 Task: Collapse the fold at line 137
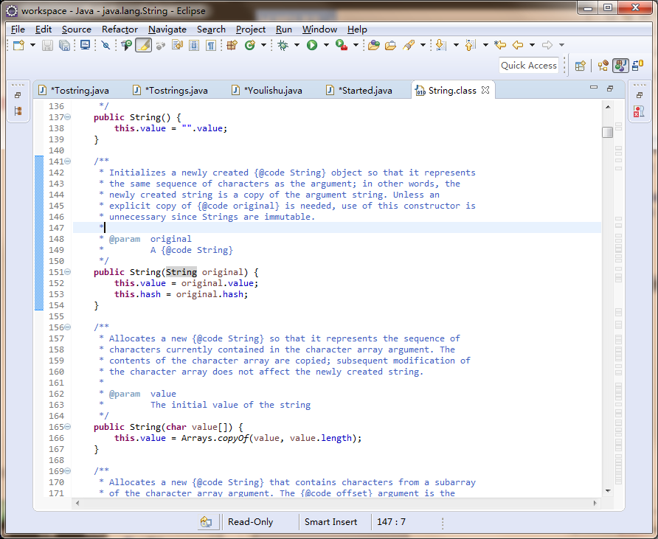(68, 117)
